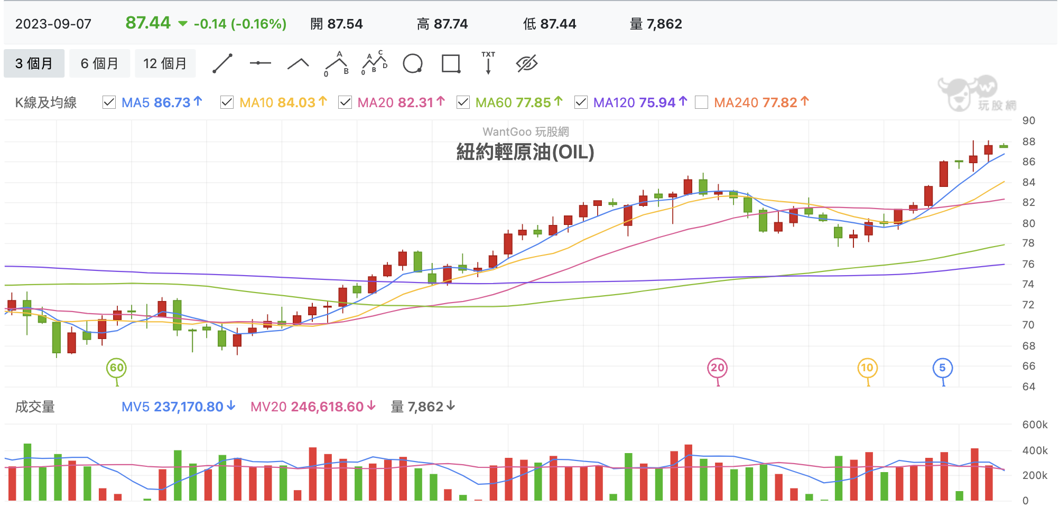
Task: Click the blue 5 crossover marker
Action: tap(942, 368)
